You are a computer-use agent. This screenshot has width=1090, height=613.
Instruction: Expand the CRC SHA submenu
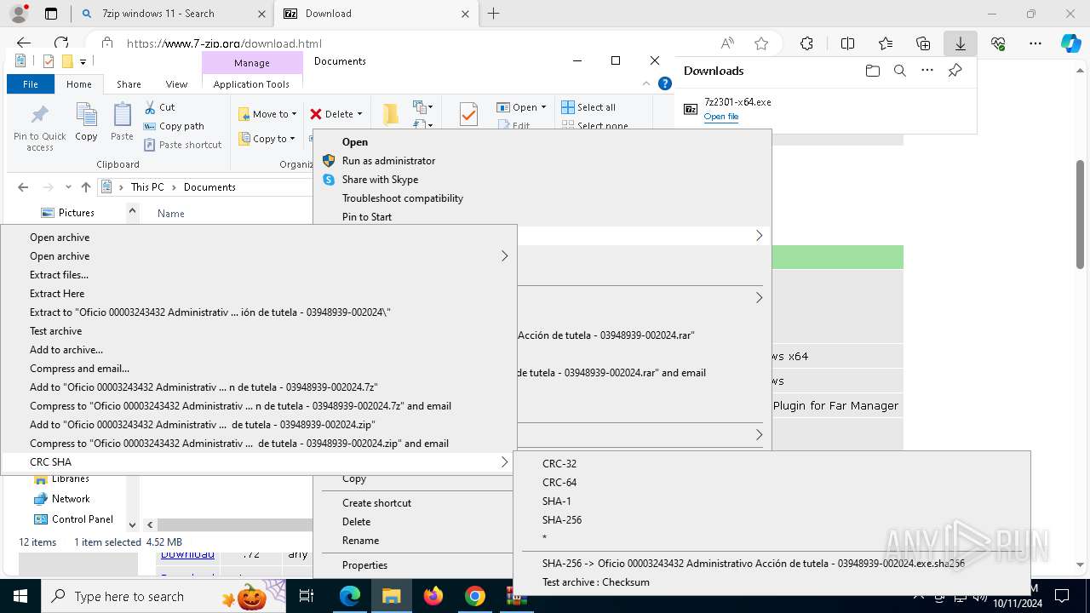(x=259, y=462)
